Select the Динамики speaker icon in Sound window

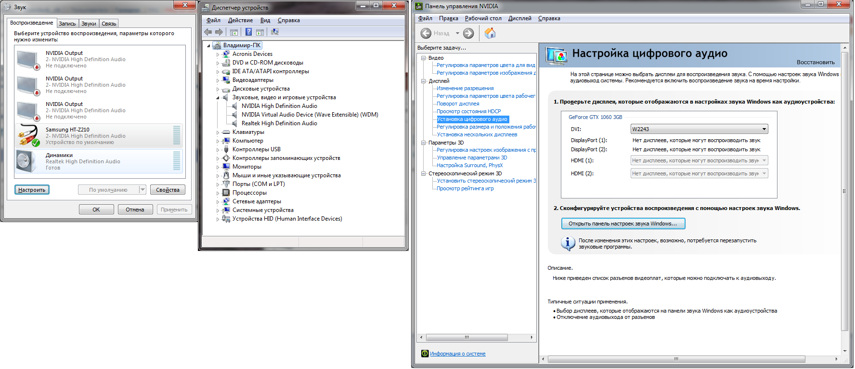pos(27,161)
